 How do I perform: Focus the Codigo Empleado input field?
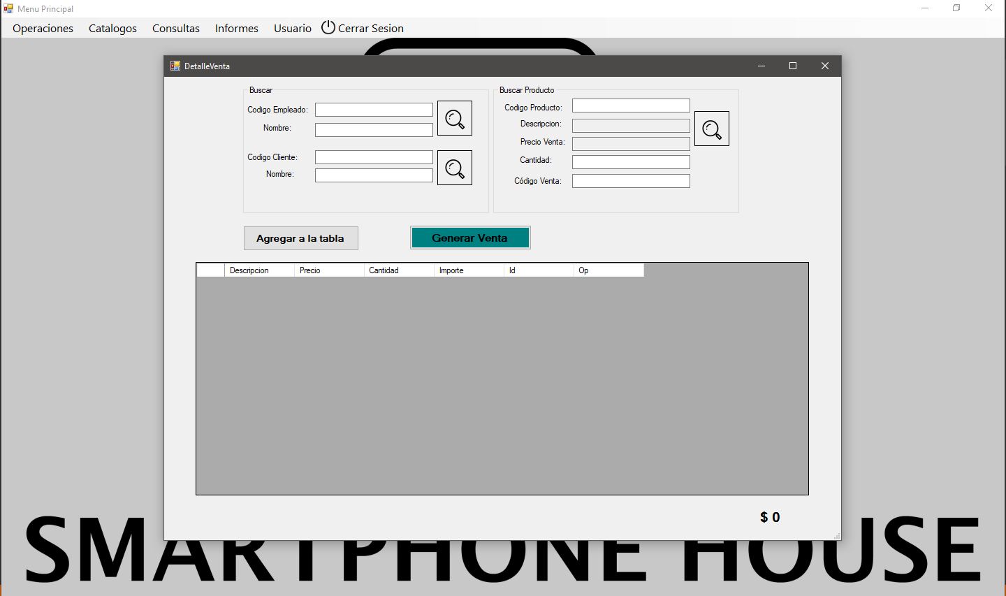click(374, 110)
